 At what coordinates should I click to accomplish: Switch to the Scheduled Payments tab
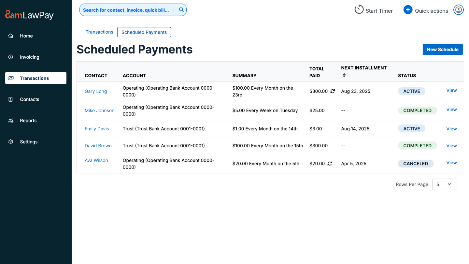pyautogui.click(x=144, y=32)
